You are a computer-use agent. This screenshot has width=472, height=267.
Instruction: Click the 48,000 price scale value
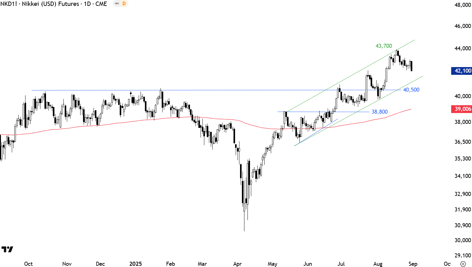[x=463, y=5]
